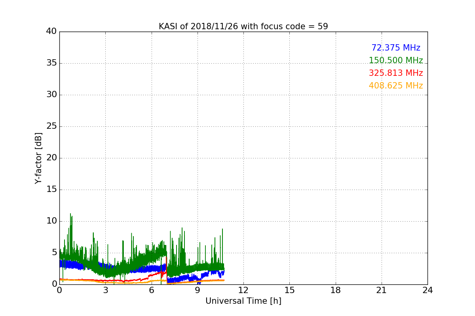475x316 pixels.
Task: Click x-axis tick label 3
Action: coord(105,290)
